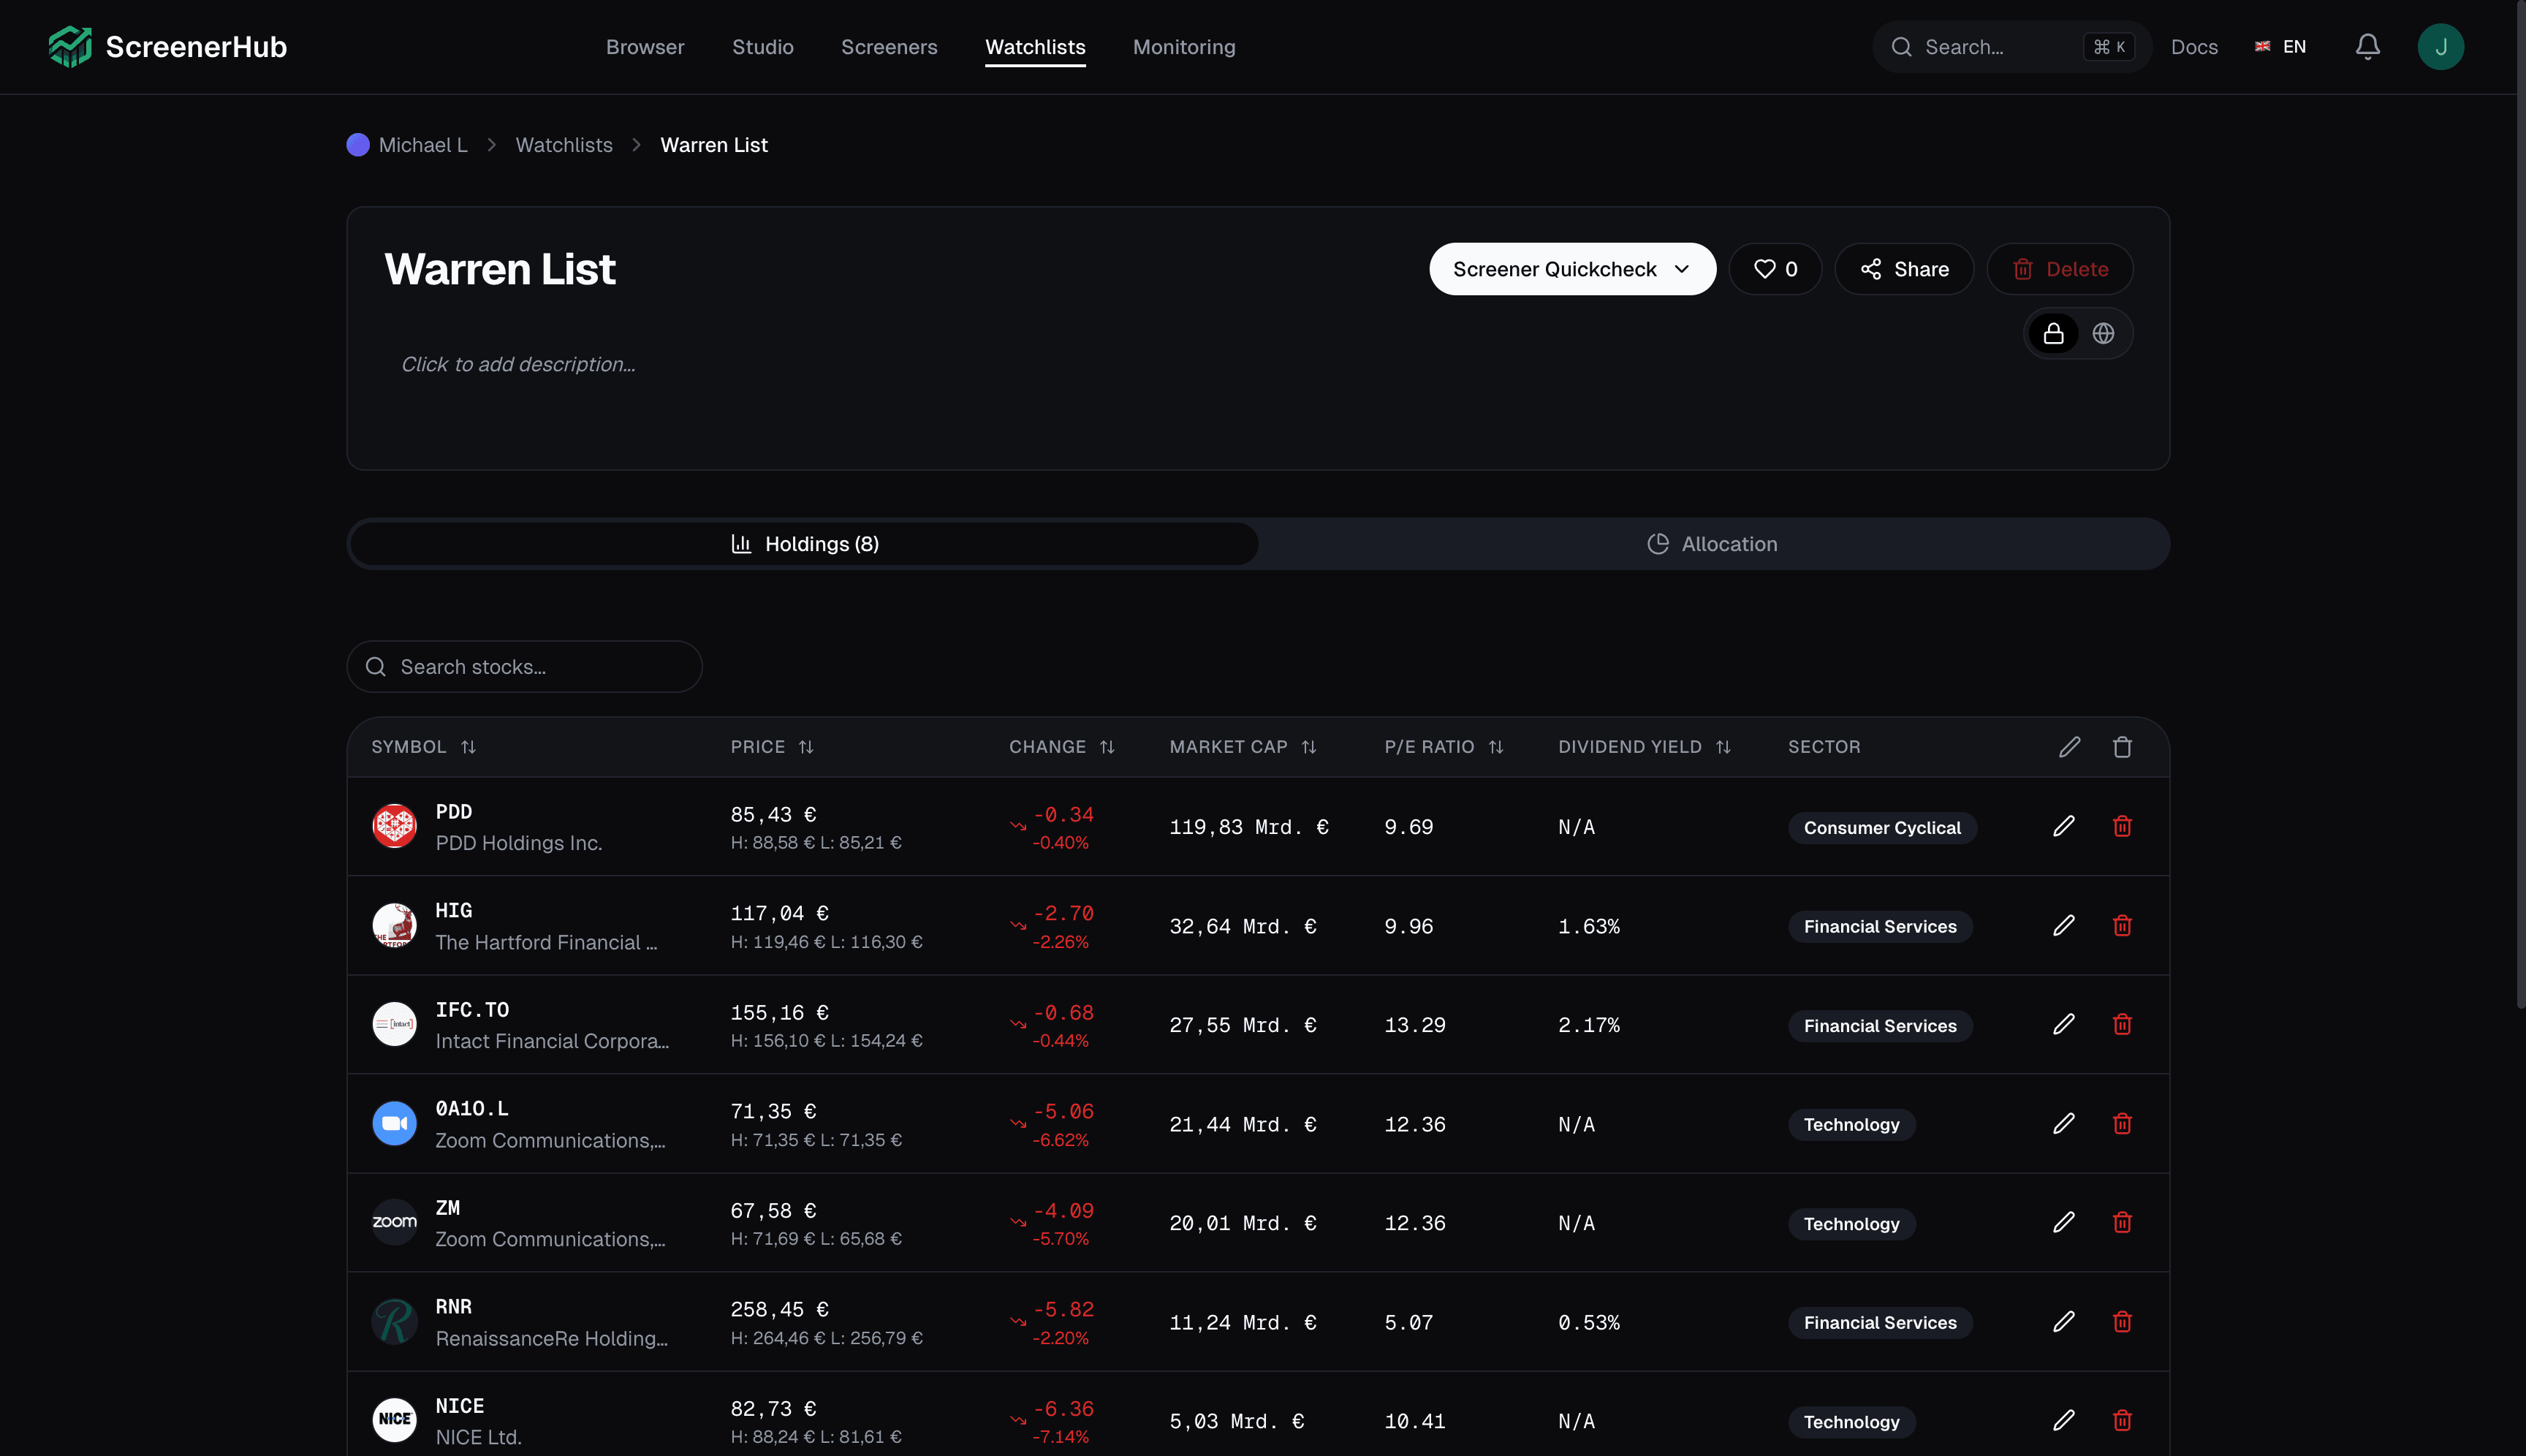Image resolution: width=2526 pixels, height=1456 pixels.
Task: Delete IFC.TO with trash icon
Action: pyautogui.click(x=2122, y=1024)
